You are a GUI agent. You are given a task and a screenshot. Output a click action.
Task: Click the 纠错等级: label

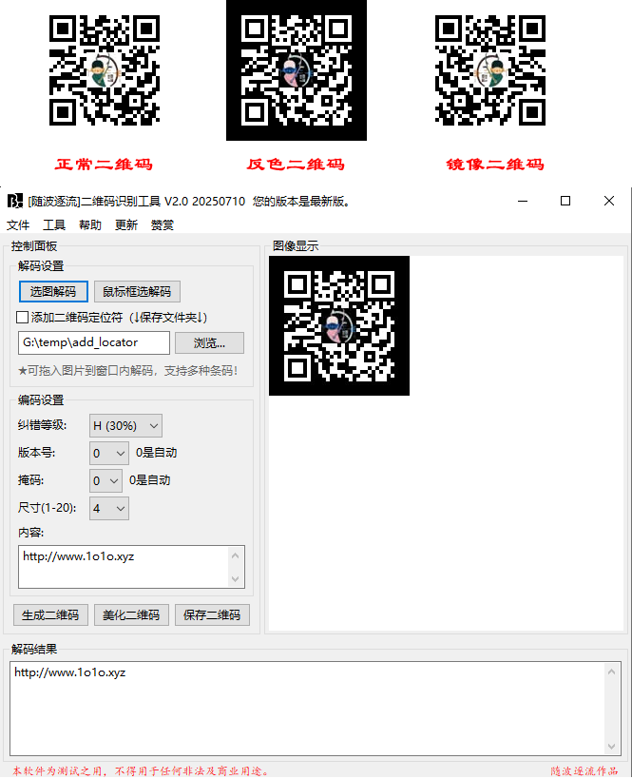pyautogui.click(x=42, y=425)
